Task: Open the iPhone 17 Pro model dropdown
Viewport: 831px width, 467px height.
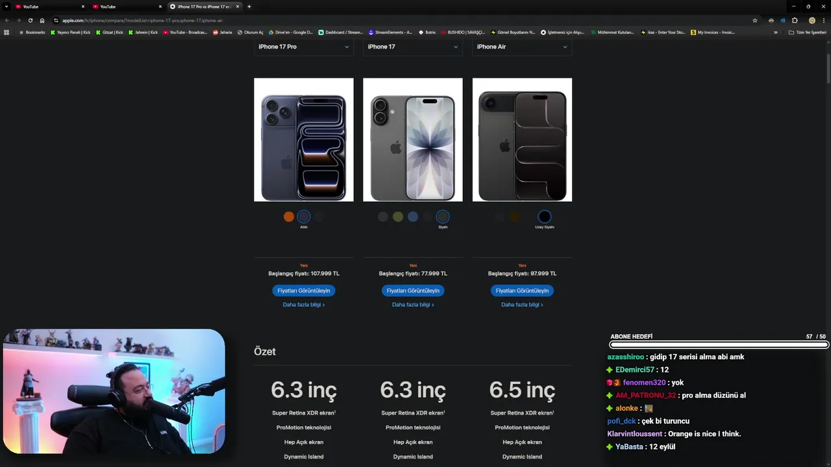Action: [303, 47]
